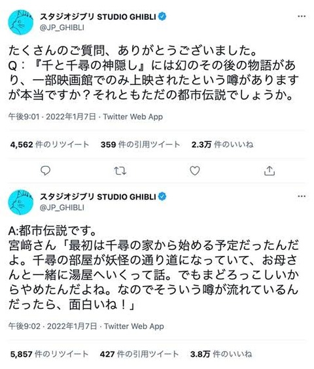Screen dimensions: 314x369
Task: View the 359 件の引用ツイート list
Action: [140, 144]
